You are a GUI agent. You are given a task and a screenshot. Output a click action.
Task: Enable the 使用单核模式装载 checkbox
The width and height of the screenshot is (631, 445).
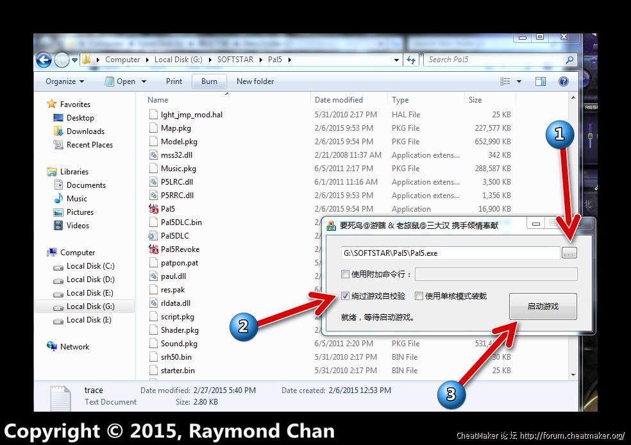coord(419,296)
